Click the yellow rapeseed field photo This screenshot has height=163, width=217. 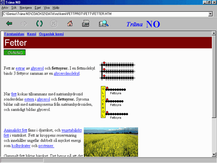pyautogui.click(x=111, y=142)
